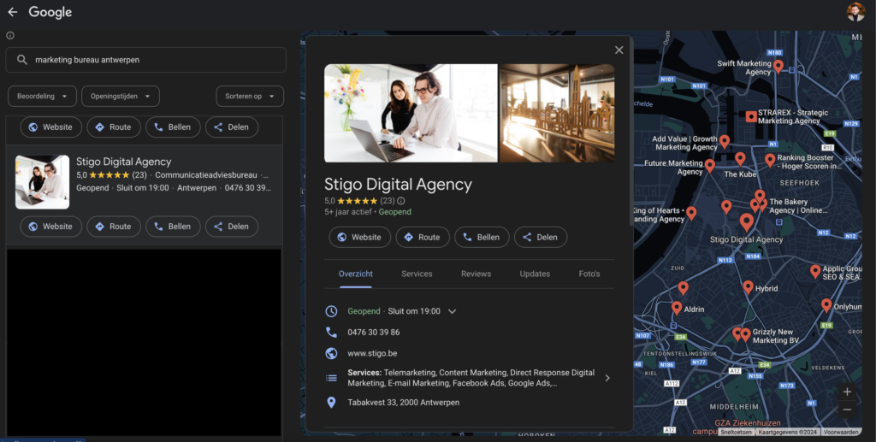Image resolution: width=876 pixels, height=442 pixels.
Task: Open the Google account profile picture
Action: coord(855,12)
